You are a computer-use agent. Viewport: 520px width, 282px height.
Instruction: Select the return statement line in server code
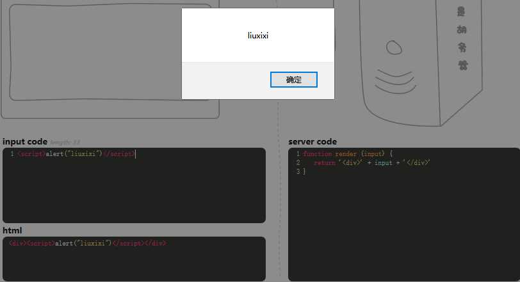coord(371,163)
